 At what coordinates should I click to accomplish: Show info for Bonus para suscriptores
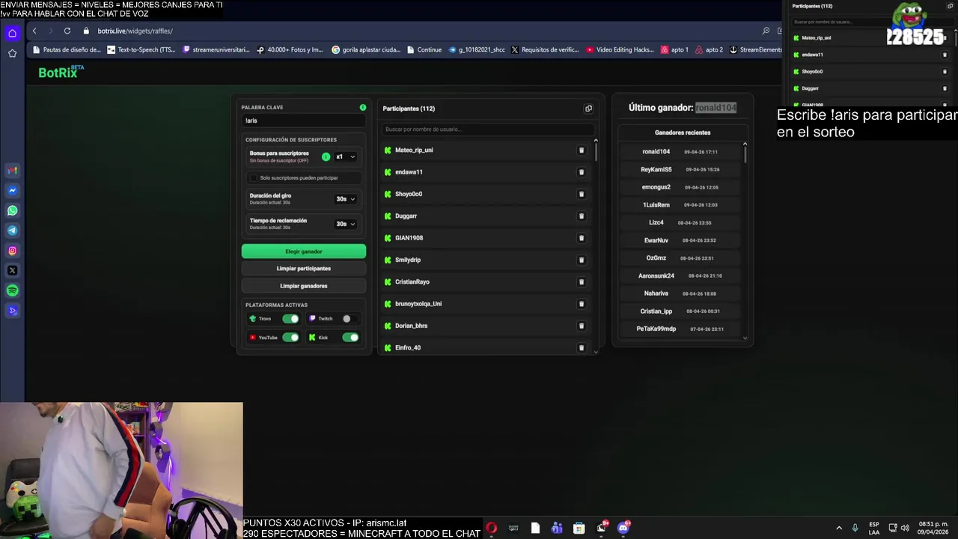click(x=326, y=156)
